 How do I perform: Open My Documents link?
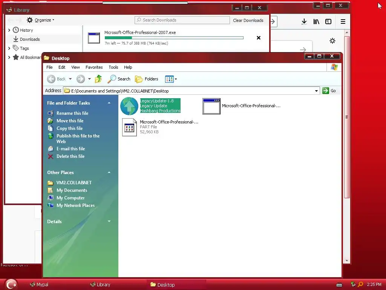click(x=72, y=190)
